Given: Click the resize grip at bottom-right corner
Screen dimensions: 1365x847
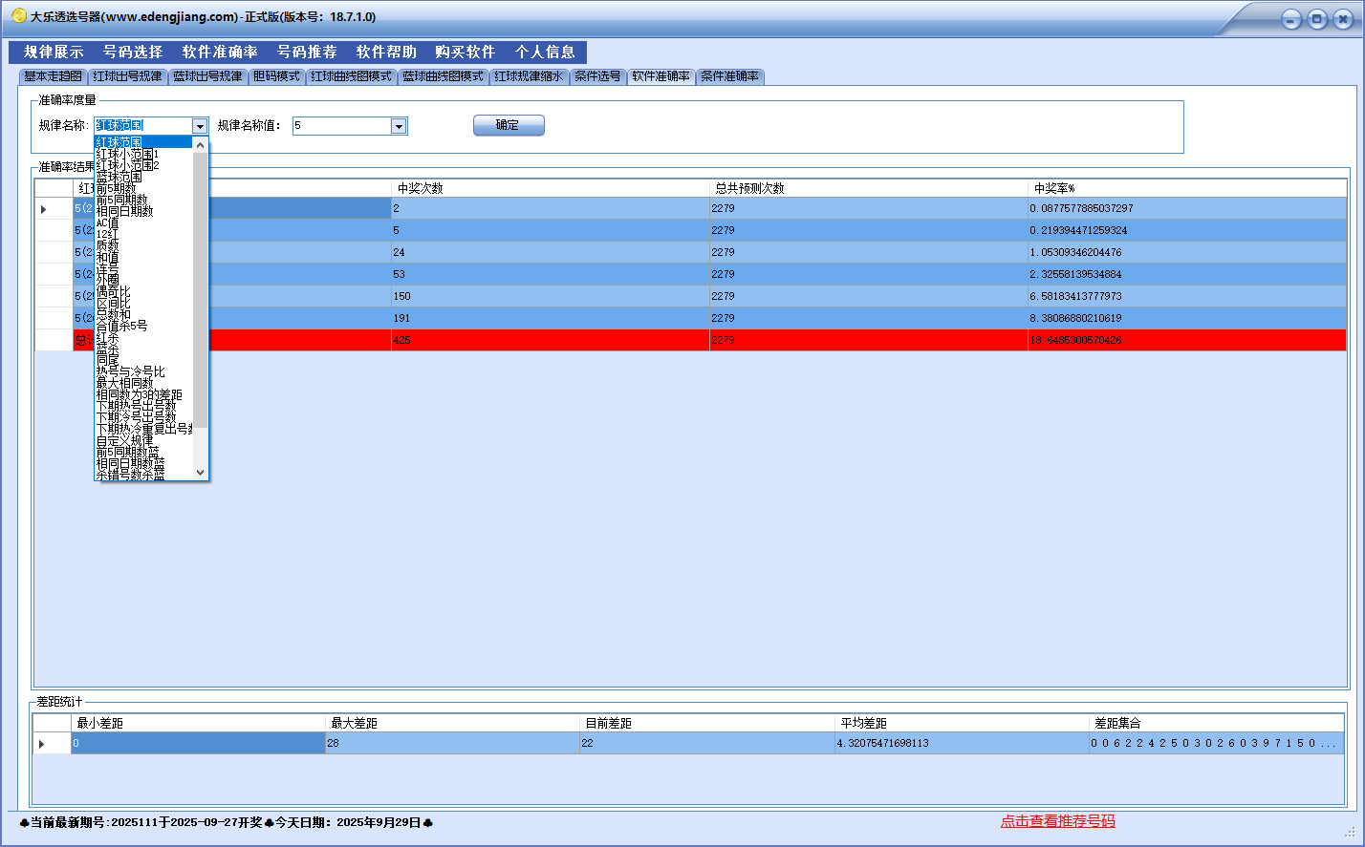Looking at the screenshot, I should pyautogui.click(x=1350, y=832).
